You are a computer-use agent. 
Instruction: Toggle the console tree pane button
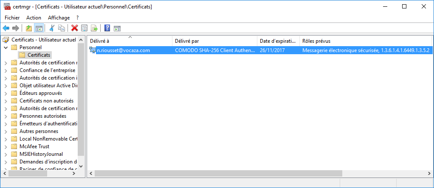coord(39,28)
